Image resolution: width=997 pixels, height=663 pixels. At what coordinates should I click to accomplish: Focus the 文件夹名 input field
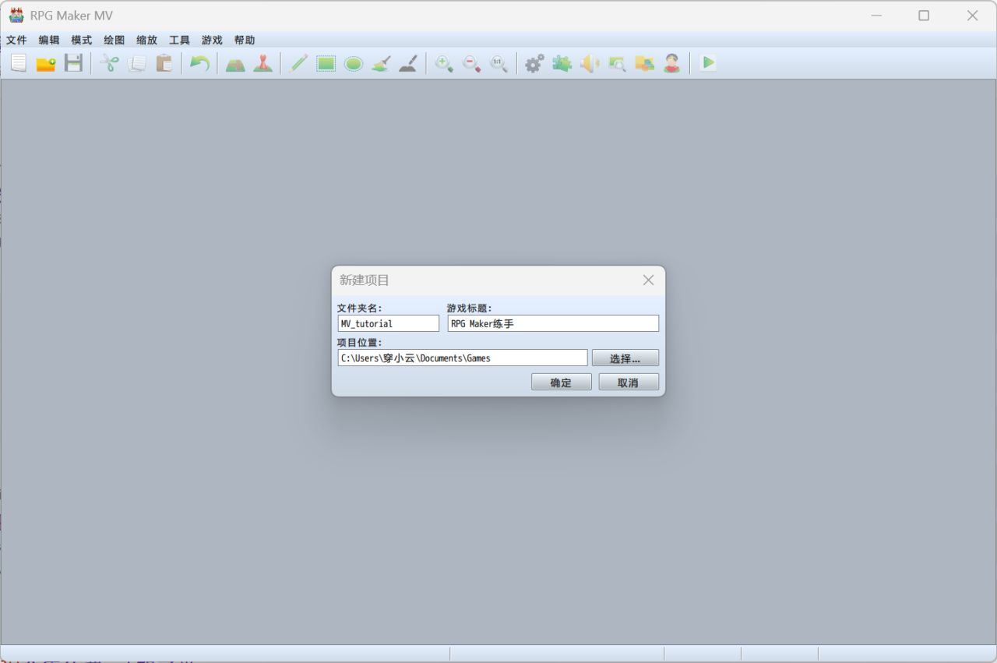(389, 323)
